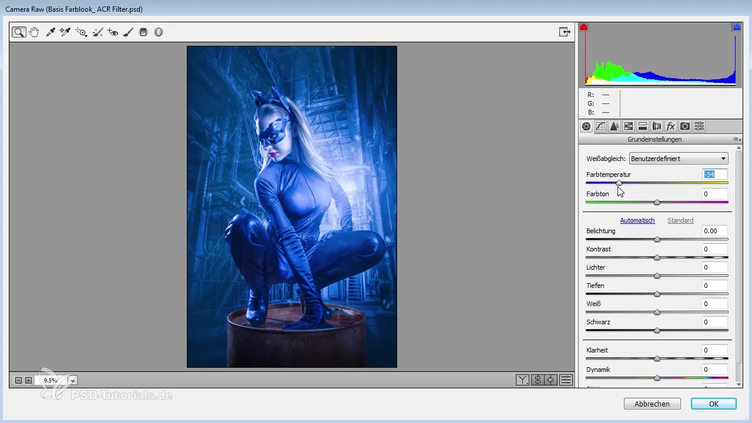Image resolution: width=752 pixels, height=423 pixels.
Task: Select the Zoom tool
Action: click(19, 32)
